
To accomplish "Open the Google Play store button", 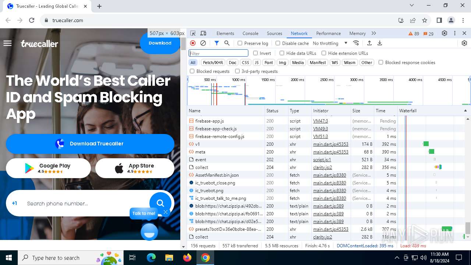I will click(x=48, y=168).
